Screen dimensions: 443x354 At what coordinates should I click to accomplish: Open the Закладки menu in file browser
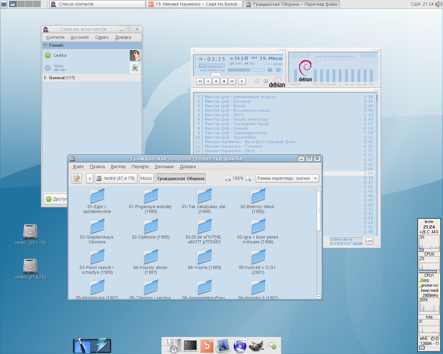coord(164,167)
